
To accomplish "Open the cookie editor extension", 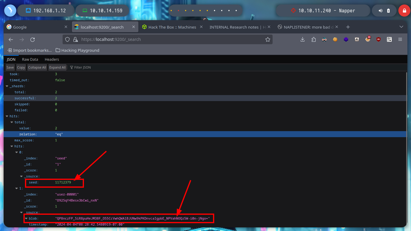I will point(335,39).
